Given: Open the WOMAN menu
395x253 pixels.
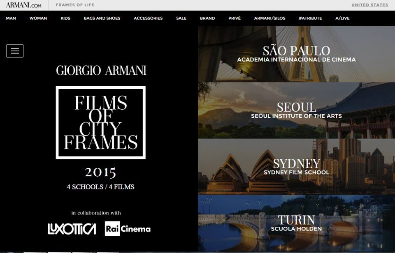Looking at the screenshot, I should click(x=38, y=18).
